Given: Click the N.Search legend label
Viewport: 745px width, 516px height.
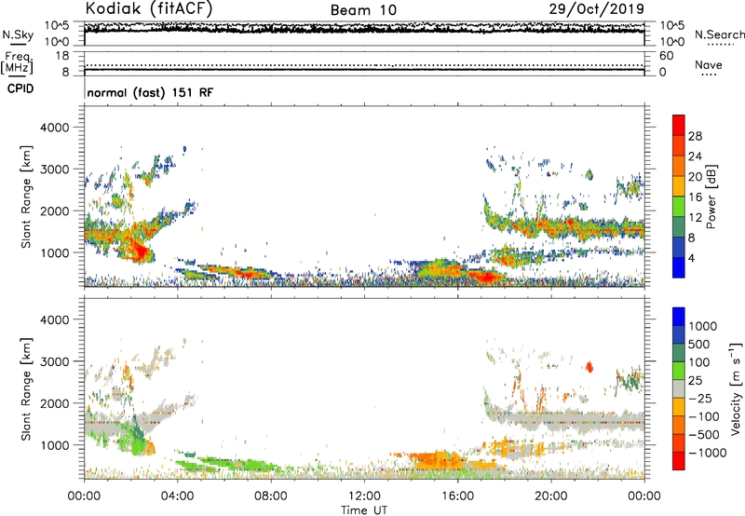Looking at the screenshot, I should (x=719, y=34).
